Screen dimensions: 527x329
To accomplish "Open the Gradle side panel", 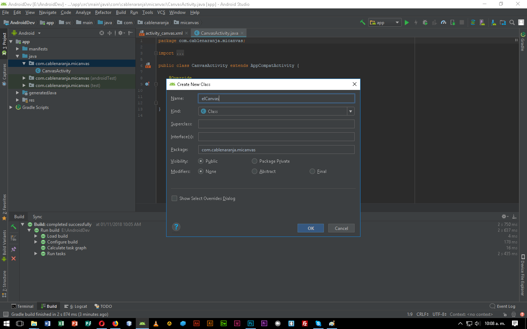I will pos(523,42).
